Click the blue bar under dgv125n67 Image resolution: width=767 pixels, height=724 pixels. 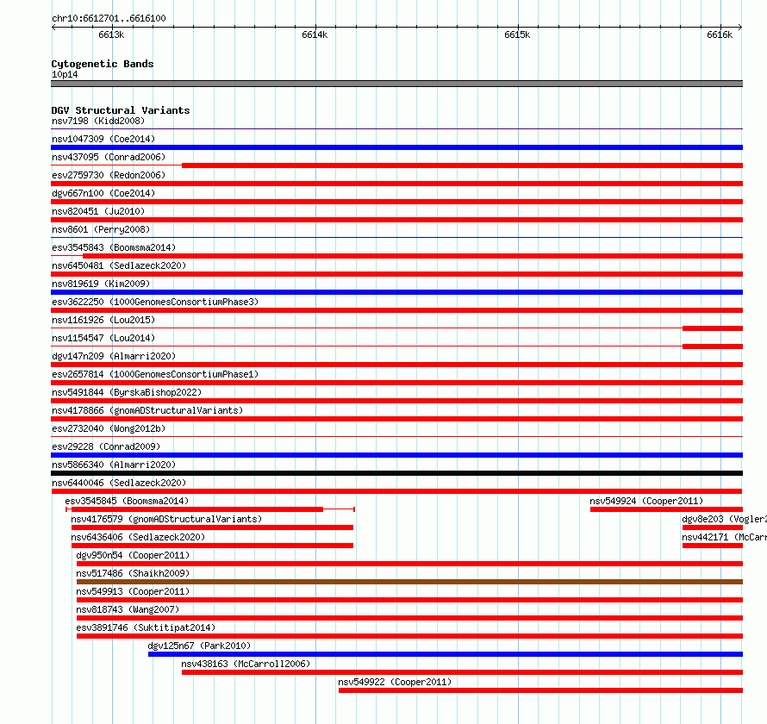pos(446,654)
